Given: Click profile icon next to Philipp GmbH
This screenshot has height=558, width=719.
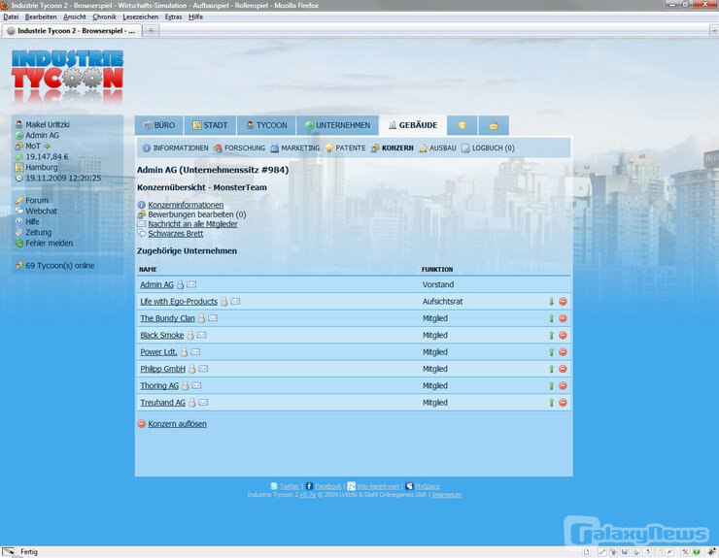Looking at the screenshot, I should click(192, 369).
